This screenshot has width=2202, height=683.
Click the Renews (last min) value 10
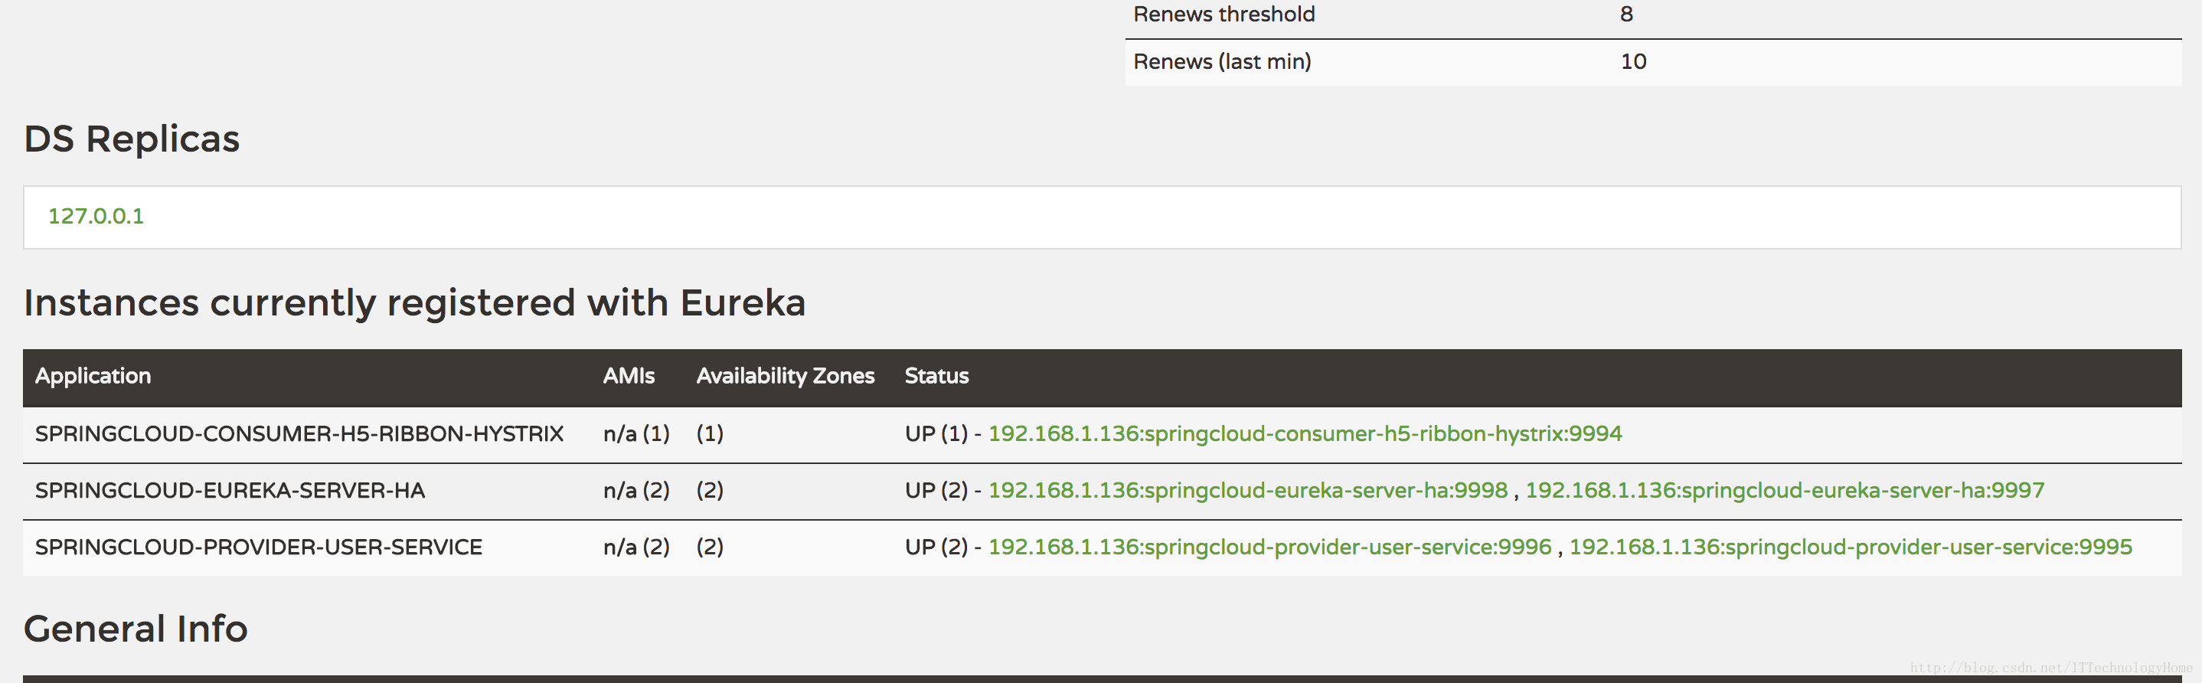1632,61
